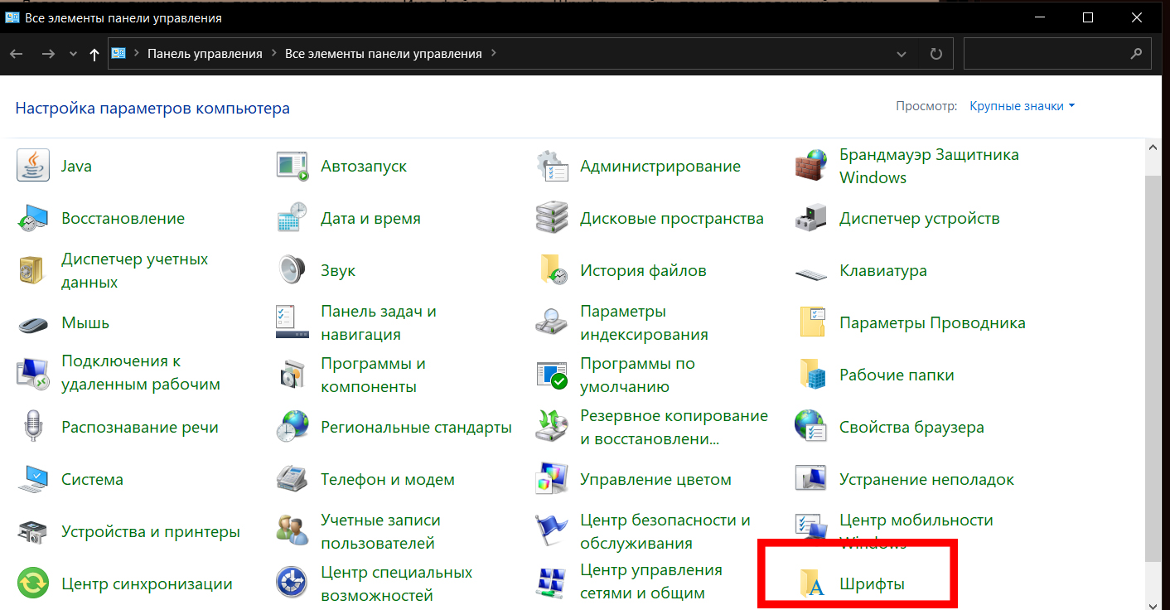Select Все элементы панели управления breadcrumb
This screenshot has width=1170, height=610.
(384, 53)
